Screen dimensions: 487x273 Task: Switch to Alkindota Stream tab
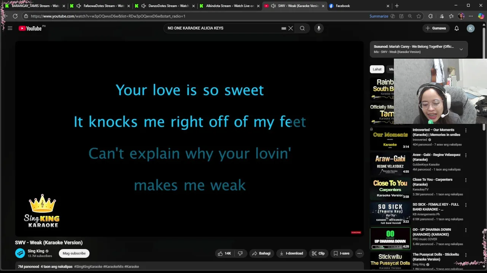(x=229, y=6)
